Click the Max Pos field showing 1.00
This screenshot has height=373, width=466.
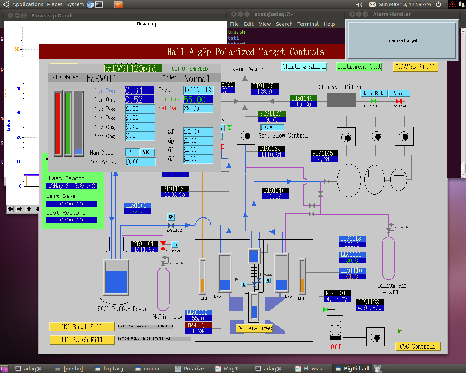click(x=141, y=109)
